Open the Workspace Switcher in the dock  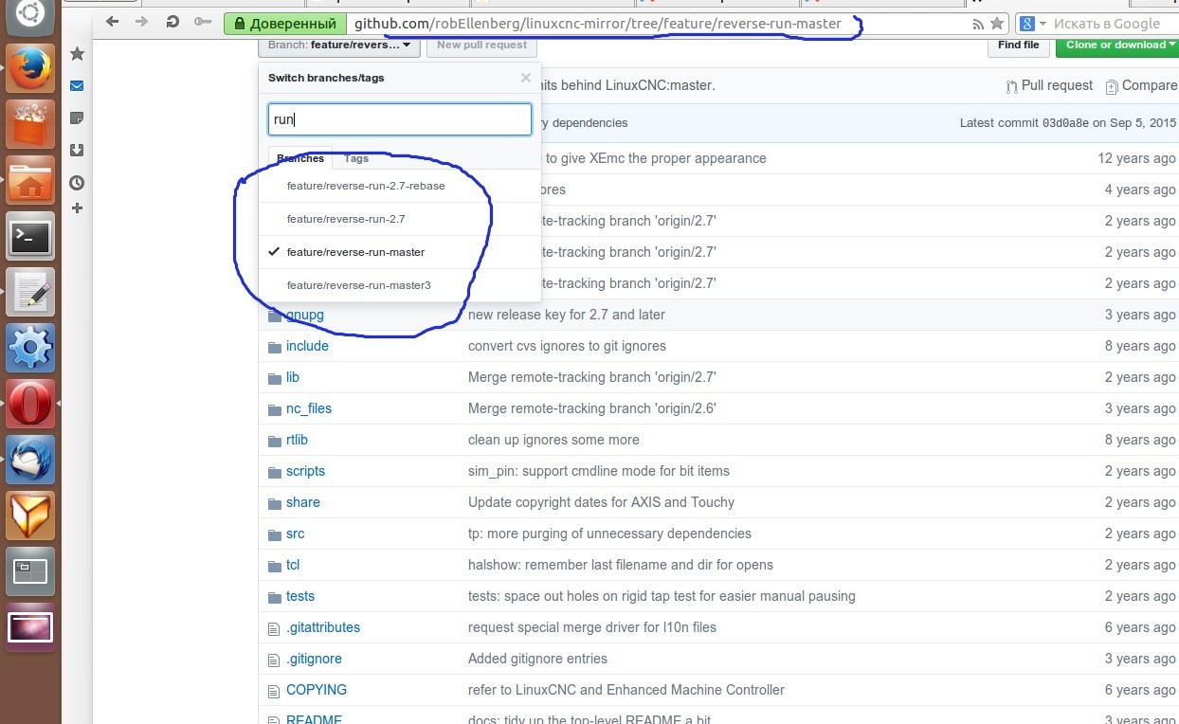30,572
